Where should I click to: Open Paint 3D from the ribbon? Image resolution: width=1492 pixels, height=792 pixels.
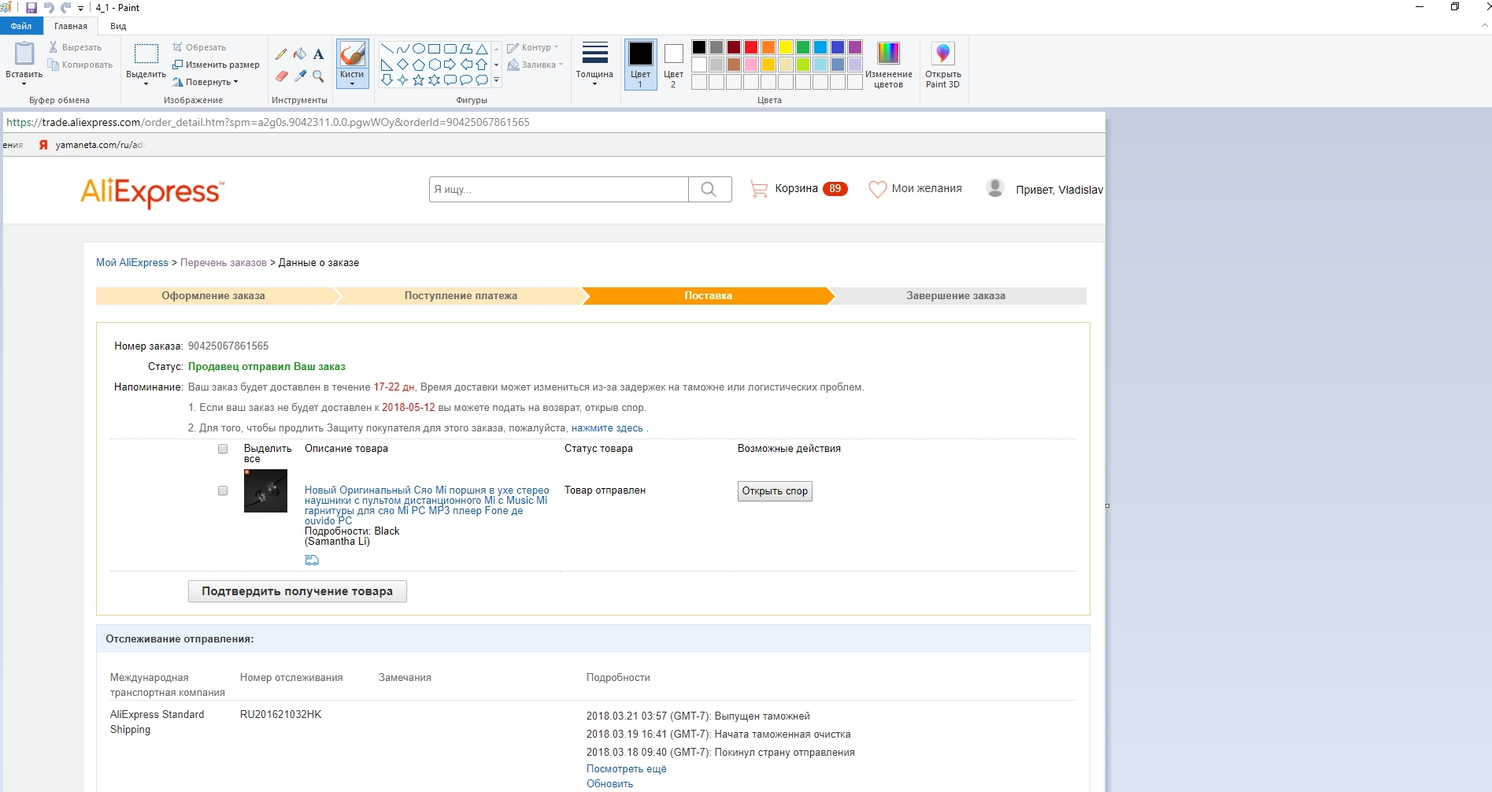click(942, 65)
